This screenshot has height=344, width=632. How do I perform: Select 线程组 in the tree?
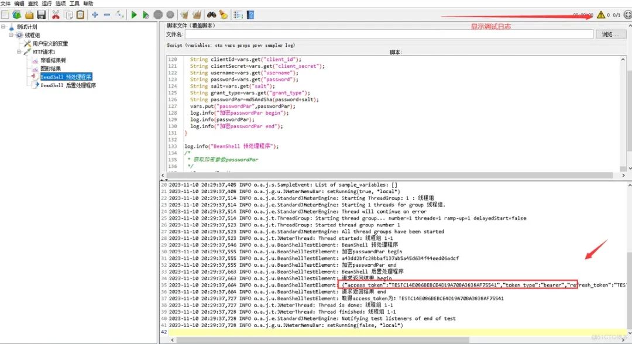pos(32,35)
